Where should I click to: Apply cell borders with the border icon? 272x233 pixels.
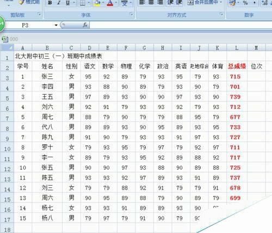[x=83, y=3]
